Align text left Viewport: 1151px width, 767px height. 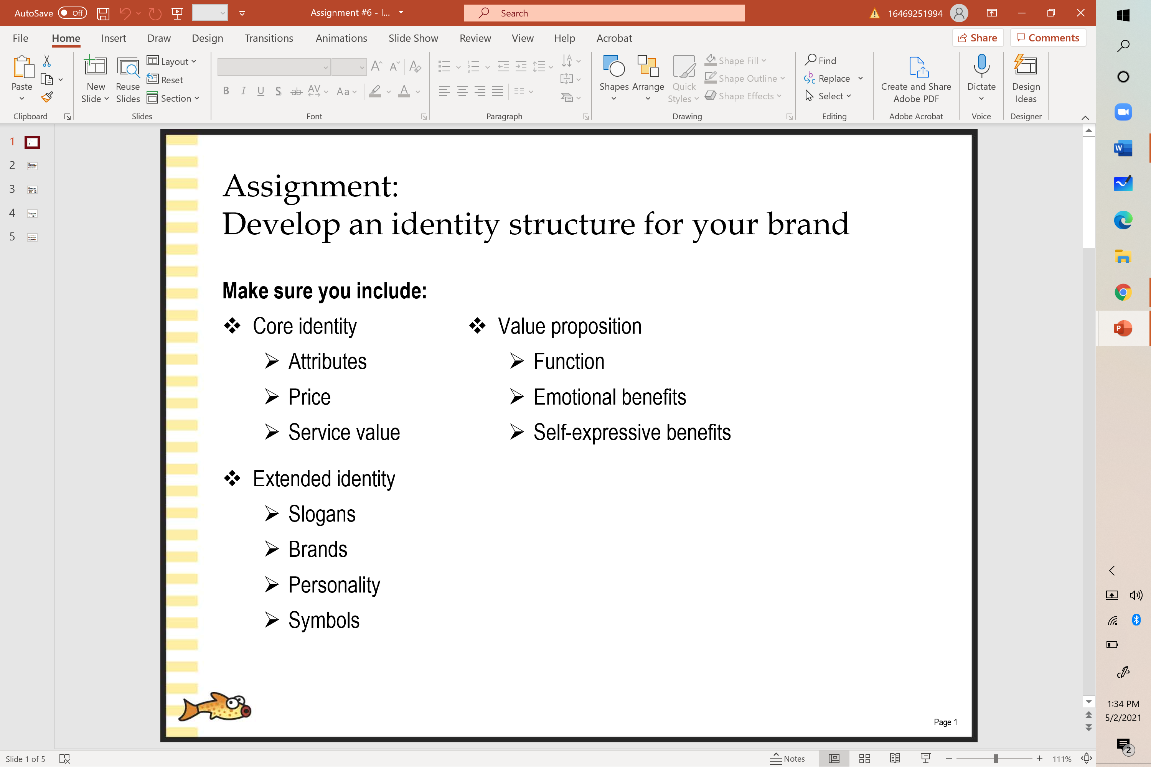tap(444, 91)
